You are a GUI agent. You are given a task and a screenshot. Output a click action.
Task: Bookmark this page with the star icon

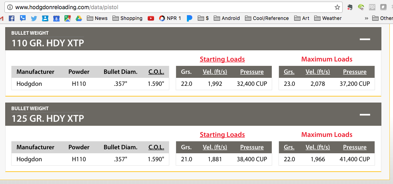(337, 7)
